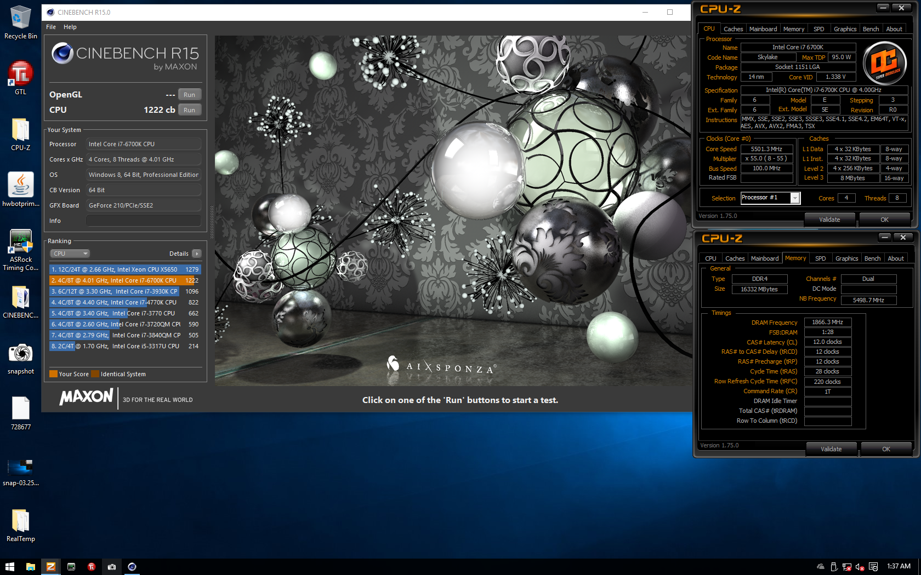Select the i7-3840QM ranking row
The height and width of the screenshot is (575, 921).
click(x=125, y=335)
